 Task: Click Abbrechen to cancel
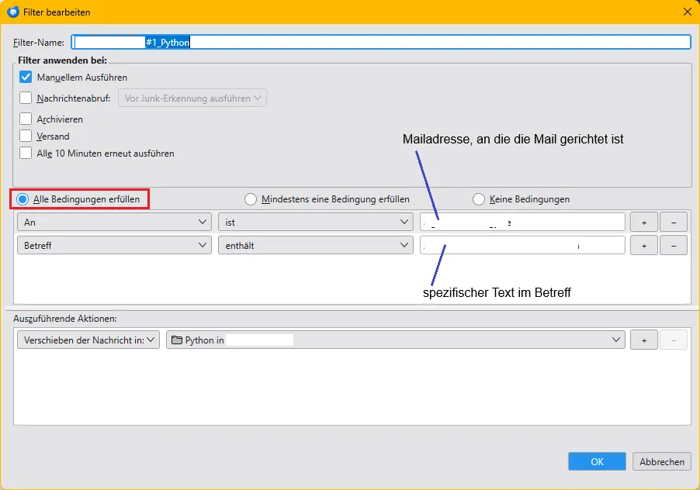(662, 461)
